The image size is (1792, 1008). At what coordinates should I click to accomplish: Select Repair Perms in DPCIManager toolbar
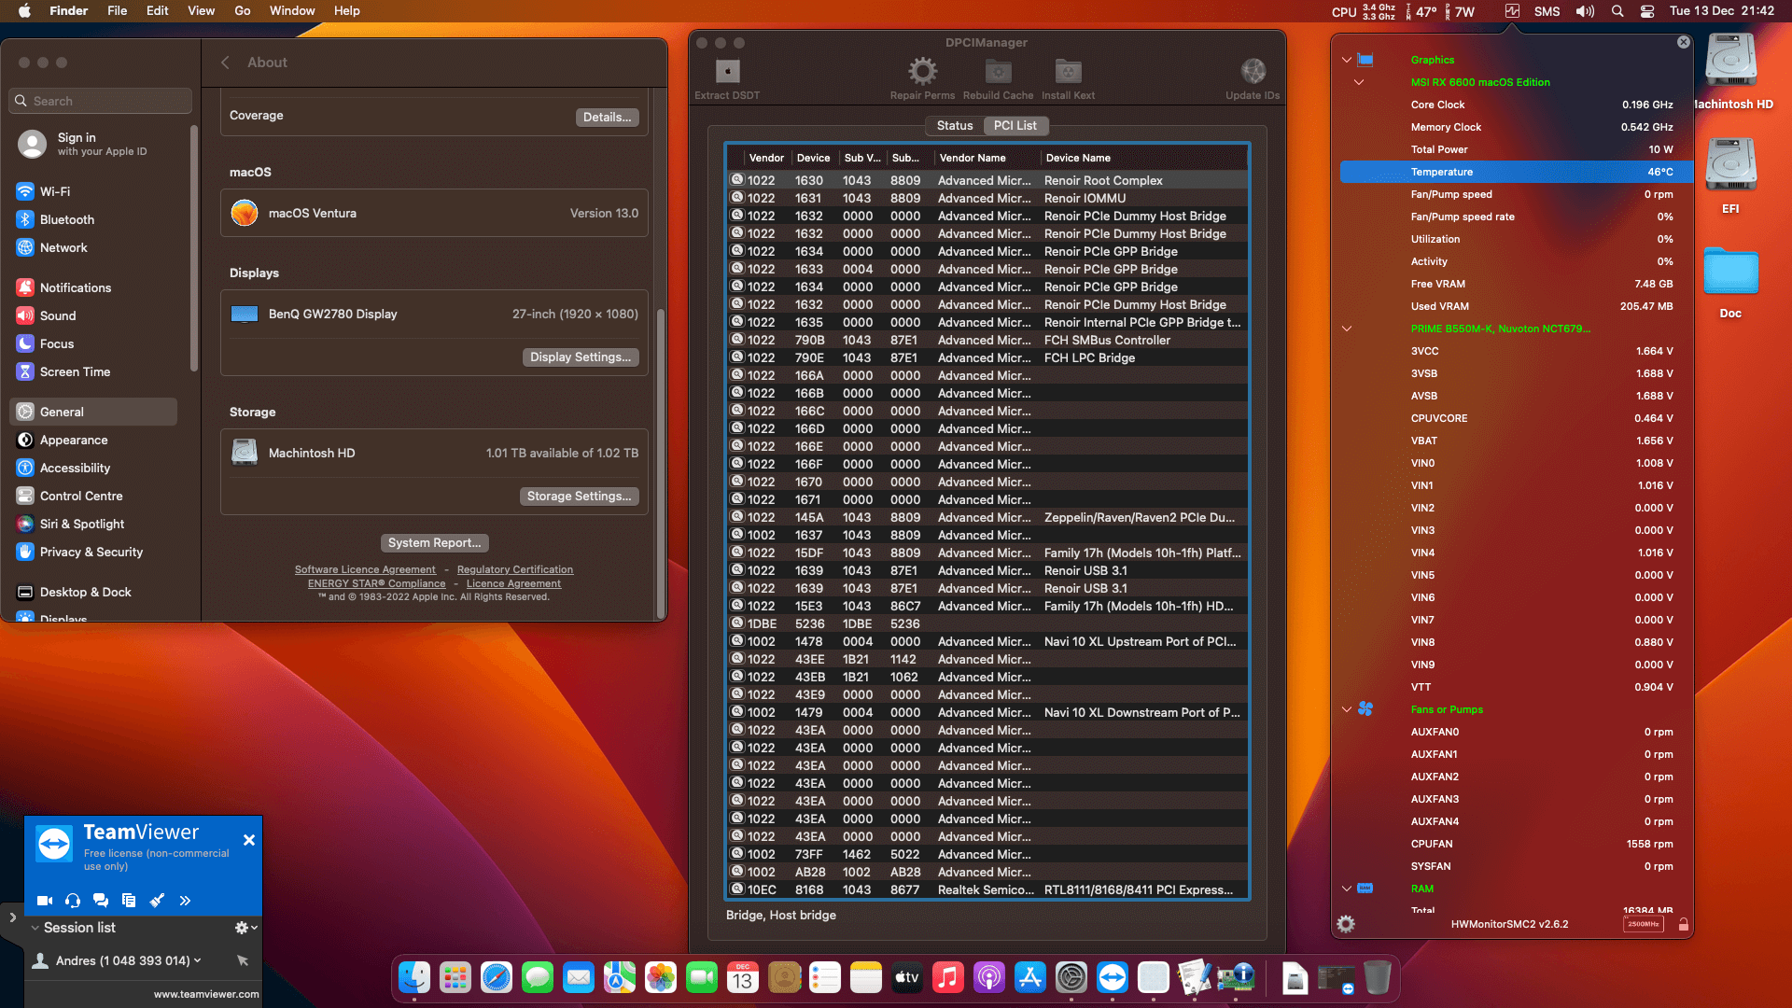click(922, 70)
